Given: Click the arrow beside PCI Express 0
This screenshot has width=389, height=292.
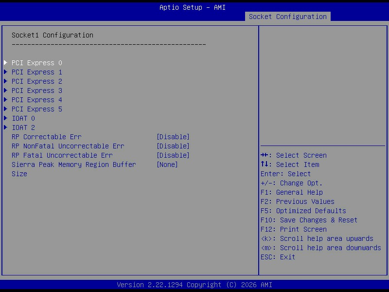Looking at the screenshot, I should pos(5,63).
